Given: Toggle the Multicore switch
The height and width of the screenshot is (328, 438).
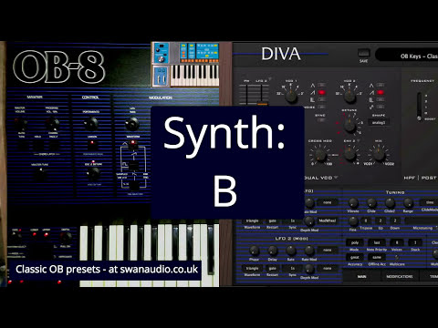Looking at the screenshot, I should click(x=397, y=257).
